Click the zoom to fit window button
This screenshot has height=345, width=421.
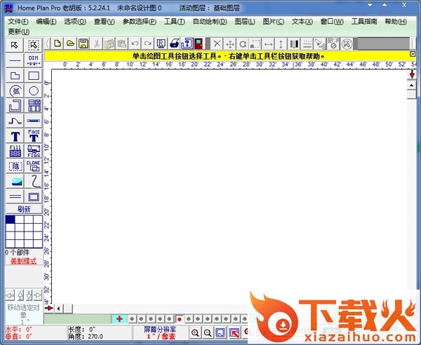coord(220,333)
